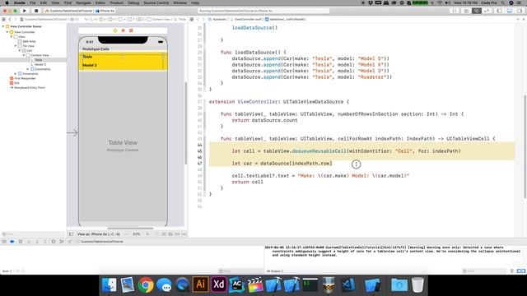Open related items menu in assistant jump bar
The width and height of the screenshot is (527, 296).
click(x=192, y=20)
